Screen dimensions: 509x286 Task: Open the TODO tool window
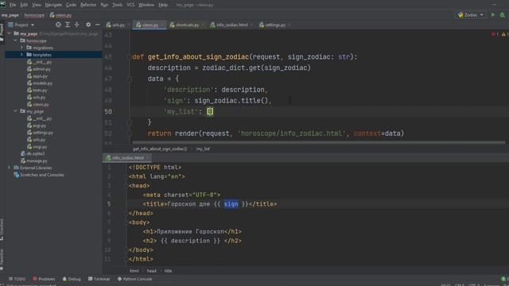(17, 279)
